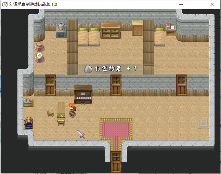The height and width of the screenshot is (174, 221).
Task: Click the right bed of the double beds
Action: (94, 37)
